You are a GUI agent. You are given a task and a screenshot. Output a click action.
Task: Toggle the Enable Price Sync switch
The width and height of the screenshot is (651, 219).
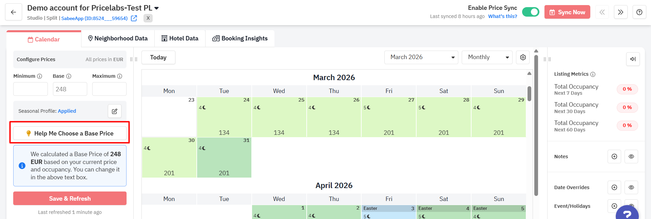coord(531,12)
